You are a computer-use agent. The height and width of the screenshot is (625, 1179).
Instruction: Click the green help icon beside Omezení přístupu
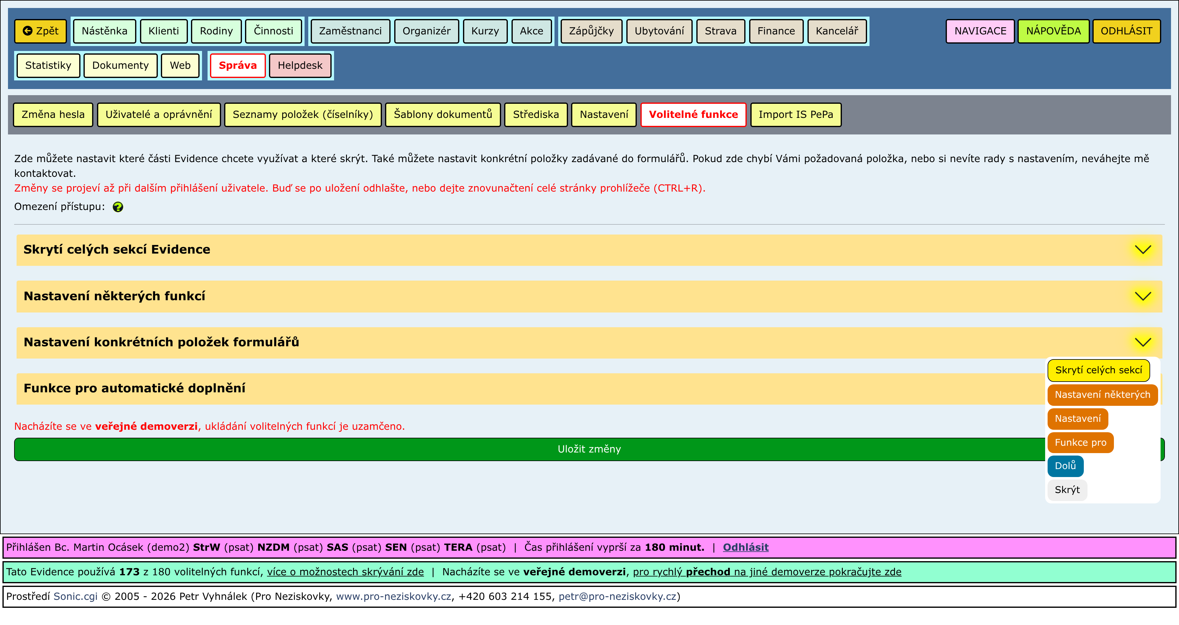118,207
